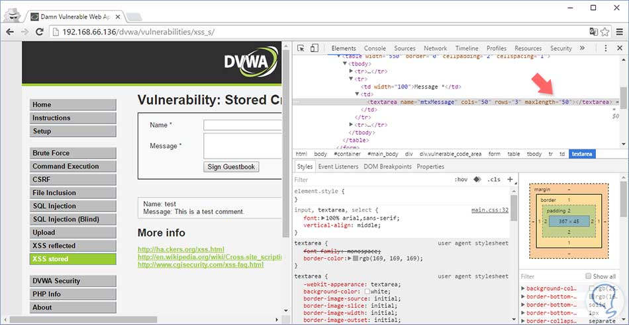Collapse the expanded tr node

[351, 79]
